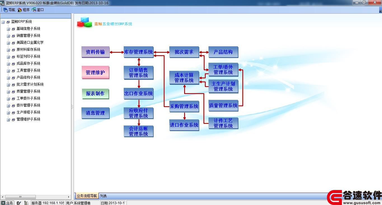The height and width of the screenshot is (205, 382).
Task: Open the 管理维护 pink module button
Action: 95,73
